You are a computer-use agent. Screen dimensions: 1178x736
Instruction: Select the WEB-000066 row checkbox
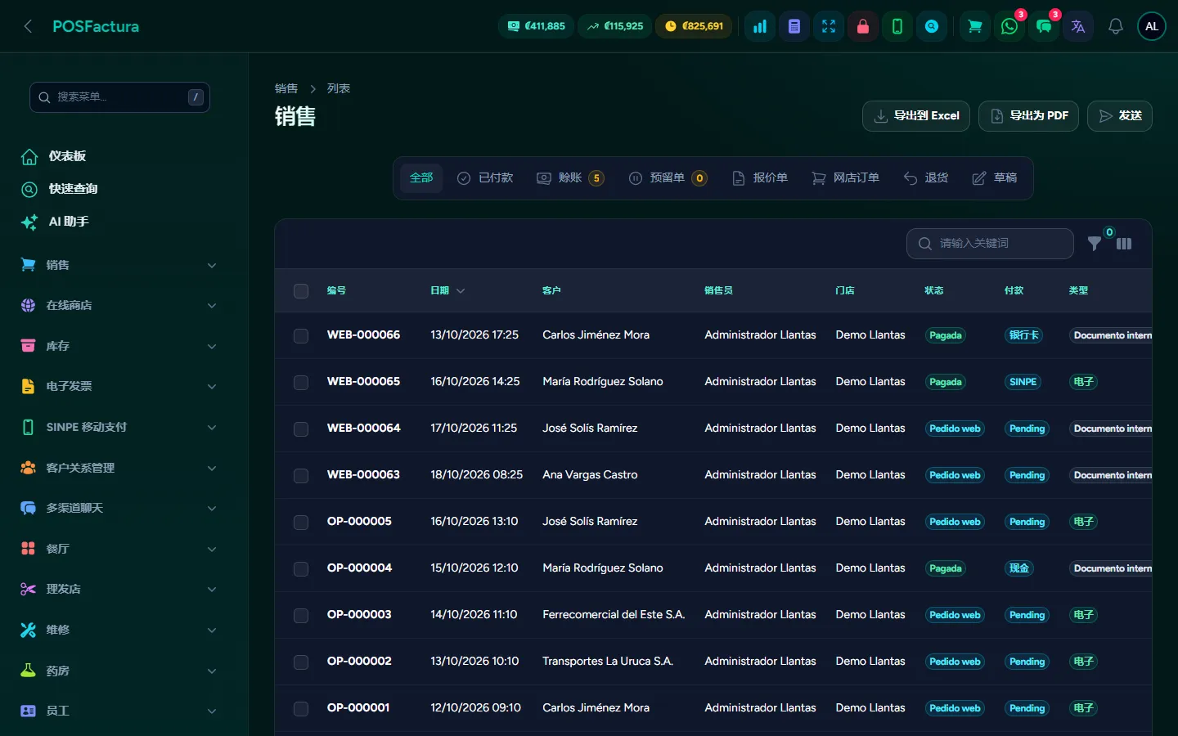coord(301,336)
